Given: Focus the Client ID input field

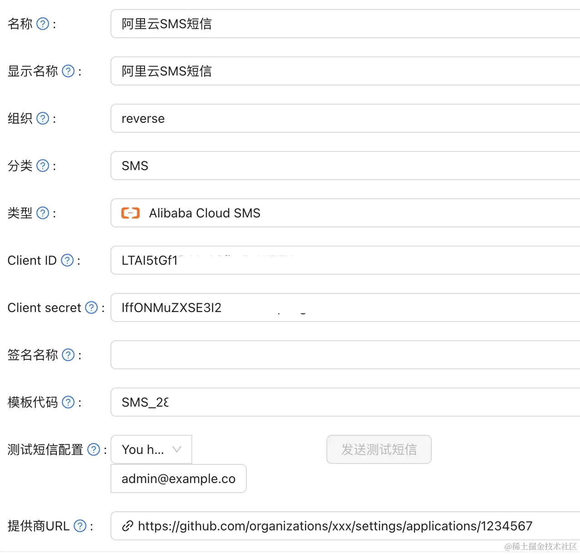Looking at the screenshot, I should click(x=345, y=260).
